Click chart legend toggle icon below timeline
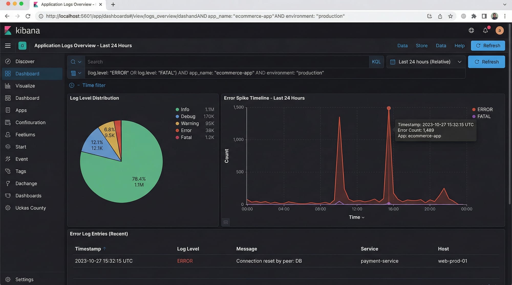512x285 pixels. 226,222
